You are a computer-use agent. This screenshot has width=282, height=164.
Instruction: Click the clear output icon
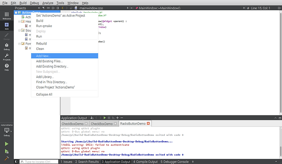pyautogui.click(x=92, y=118)
